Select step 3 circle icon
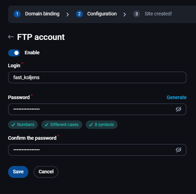The image size is (196, 194). pos(136,14)
